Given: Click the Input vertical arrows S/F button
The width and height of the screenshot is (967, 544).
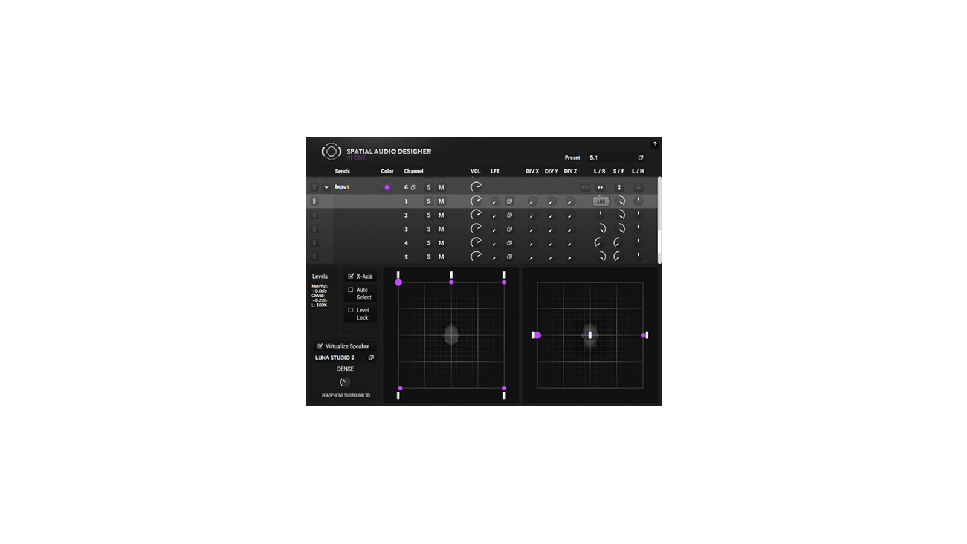Looking at the screenshot, I should click(619, 187).
